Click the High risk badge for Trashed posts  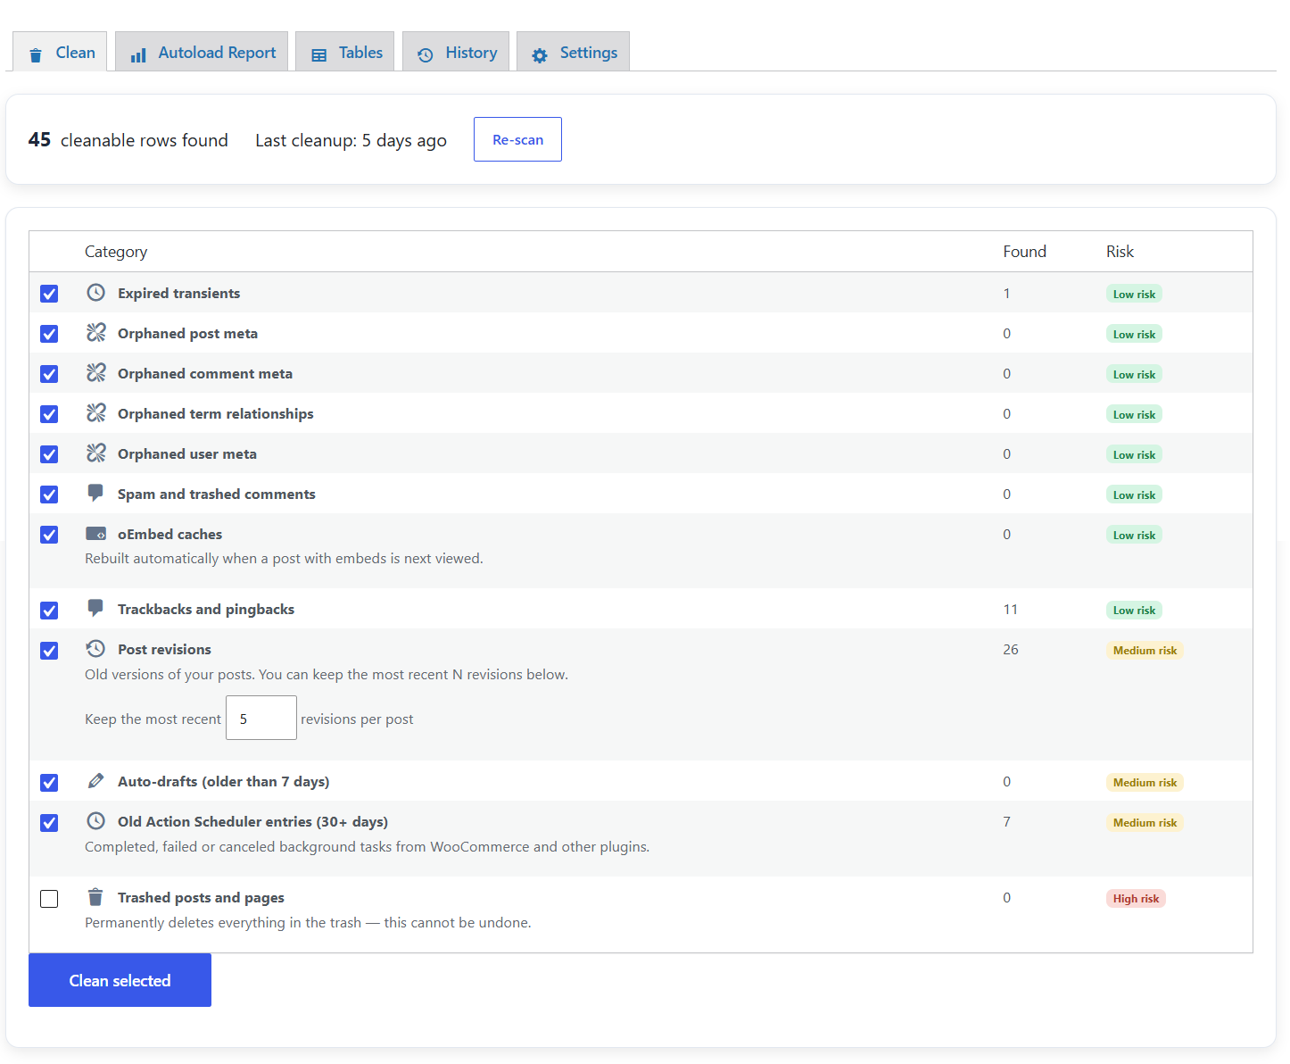(1136, 898)
